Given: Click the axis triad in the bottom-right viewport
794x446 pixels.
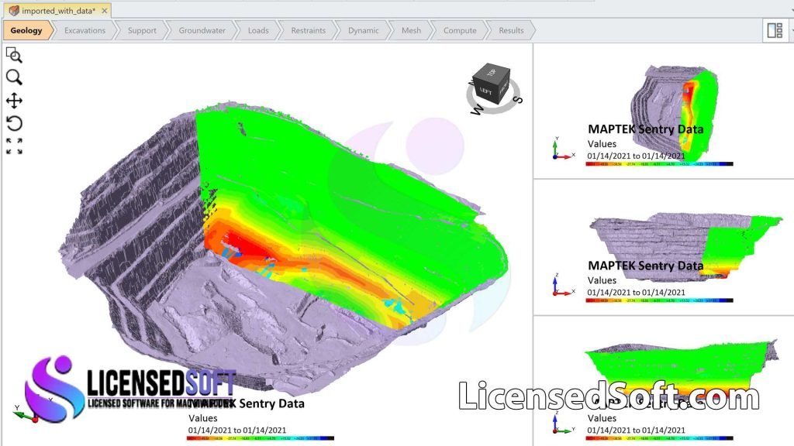Looking at the screenshot, I should [561, 423].
